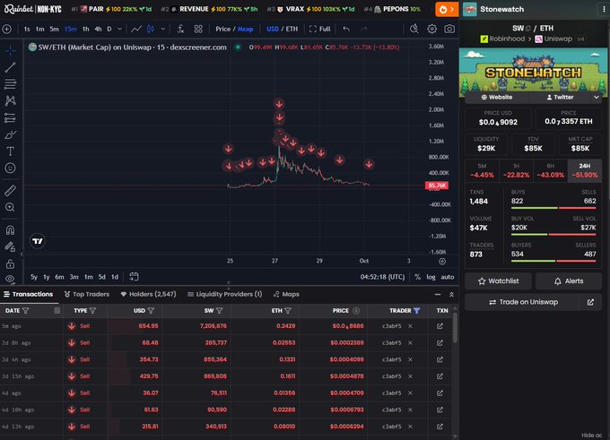Open the emoji icons tool
Image resolution: width=610 pixels, height=440 pixels.
tap(11, 168)
